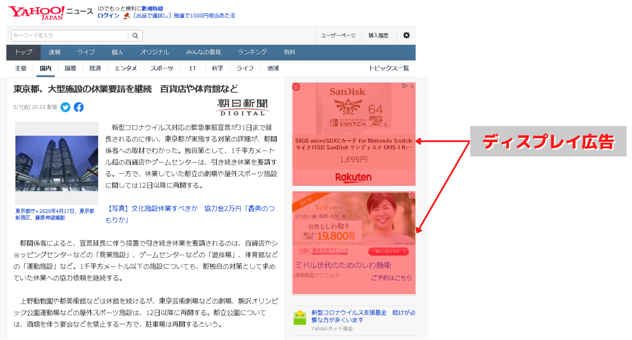The image size is (632, 340).
Task: Share article via Twitter icon
Action: [x=66, y=107]
